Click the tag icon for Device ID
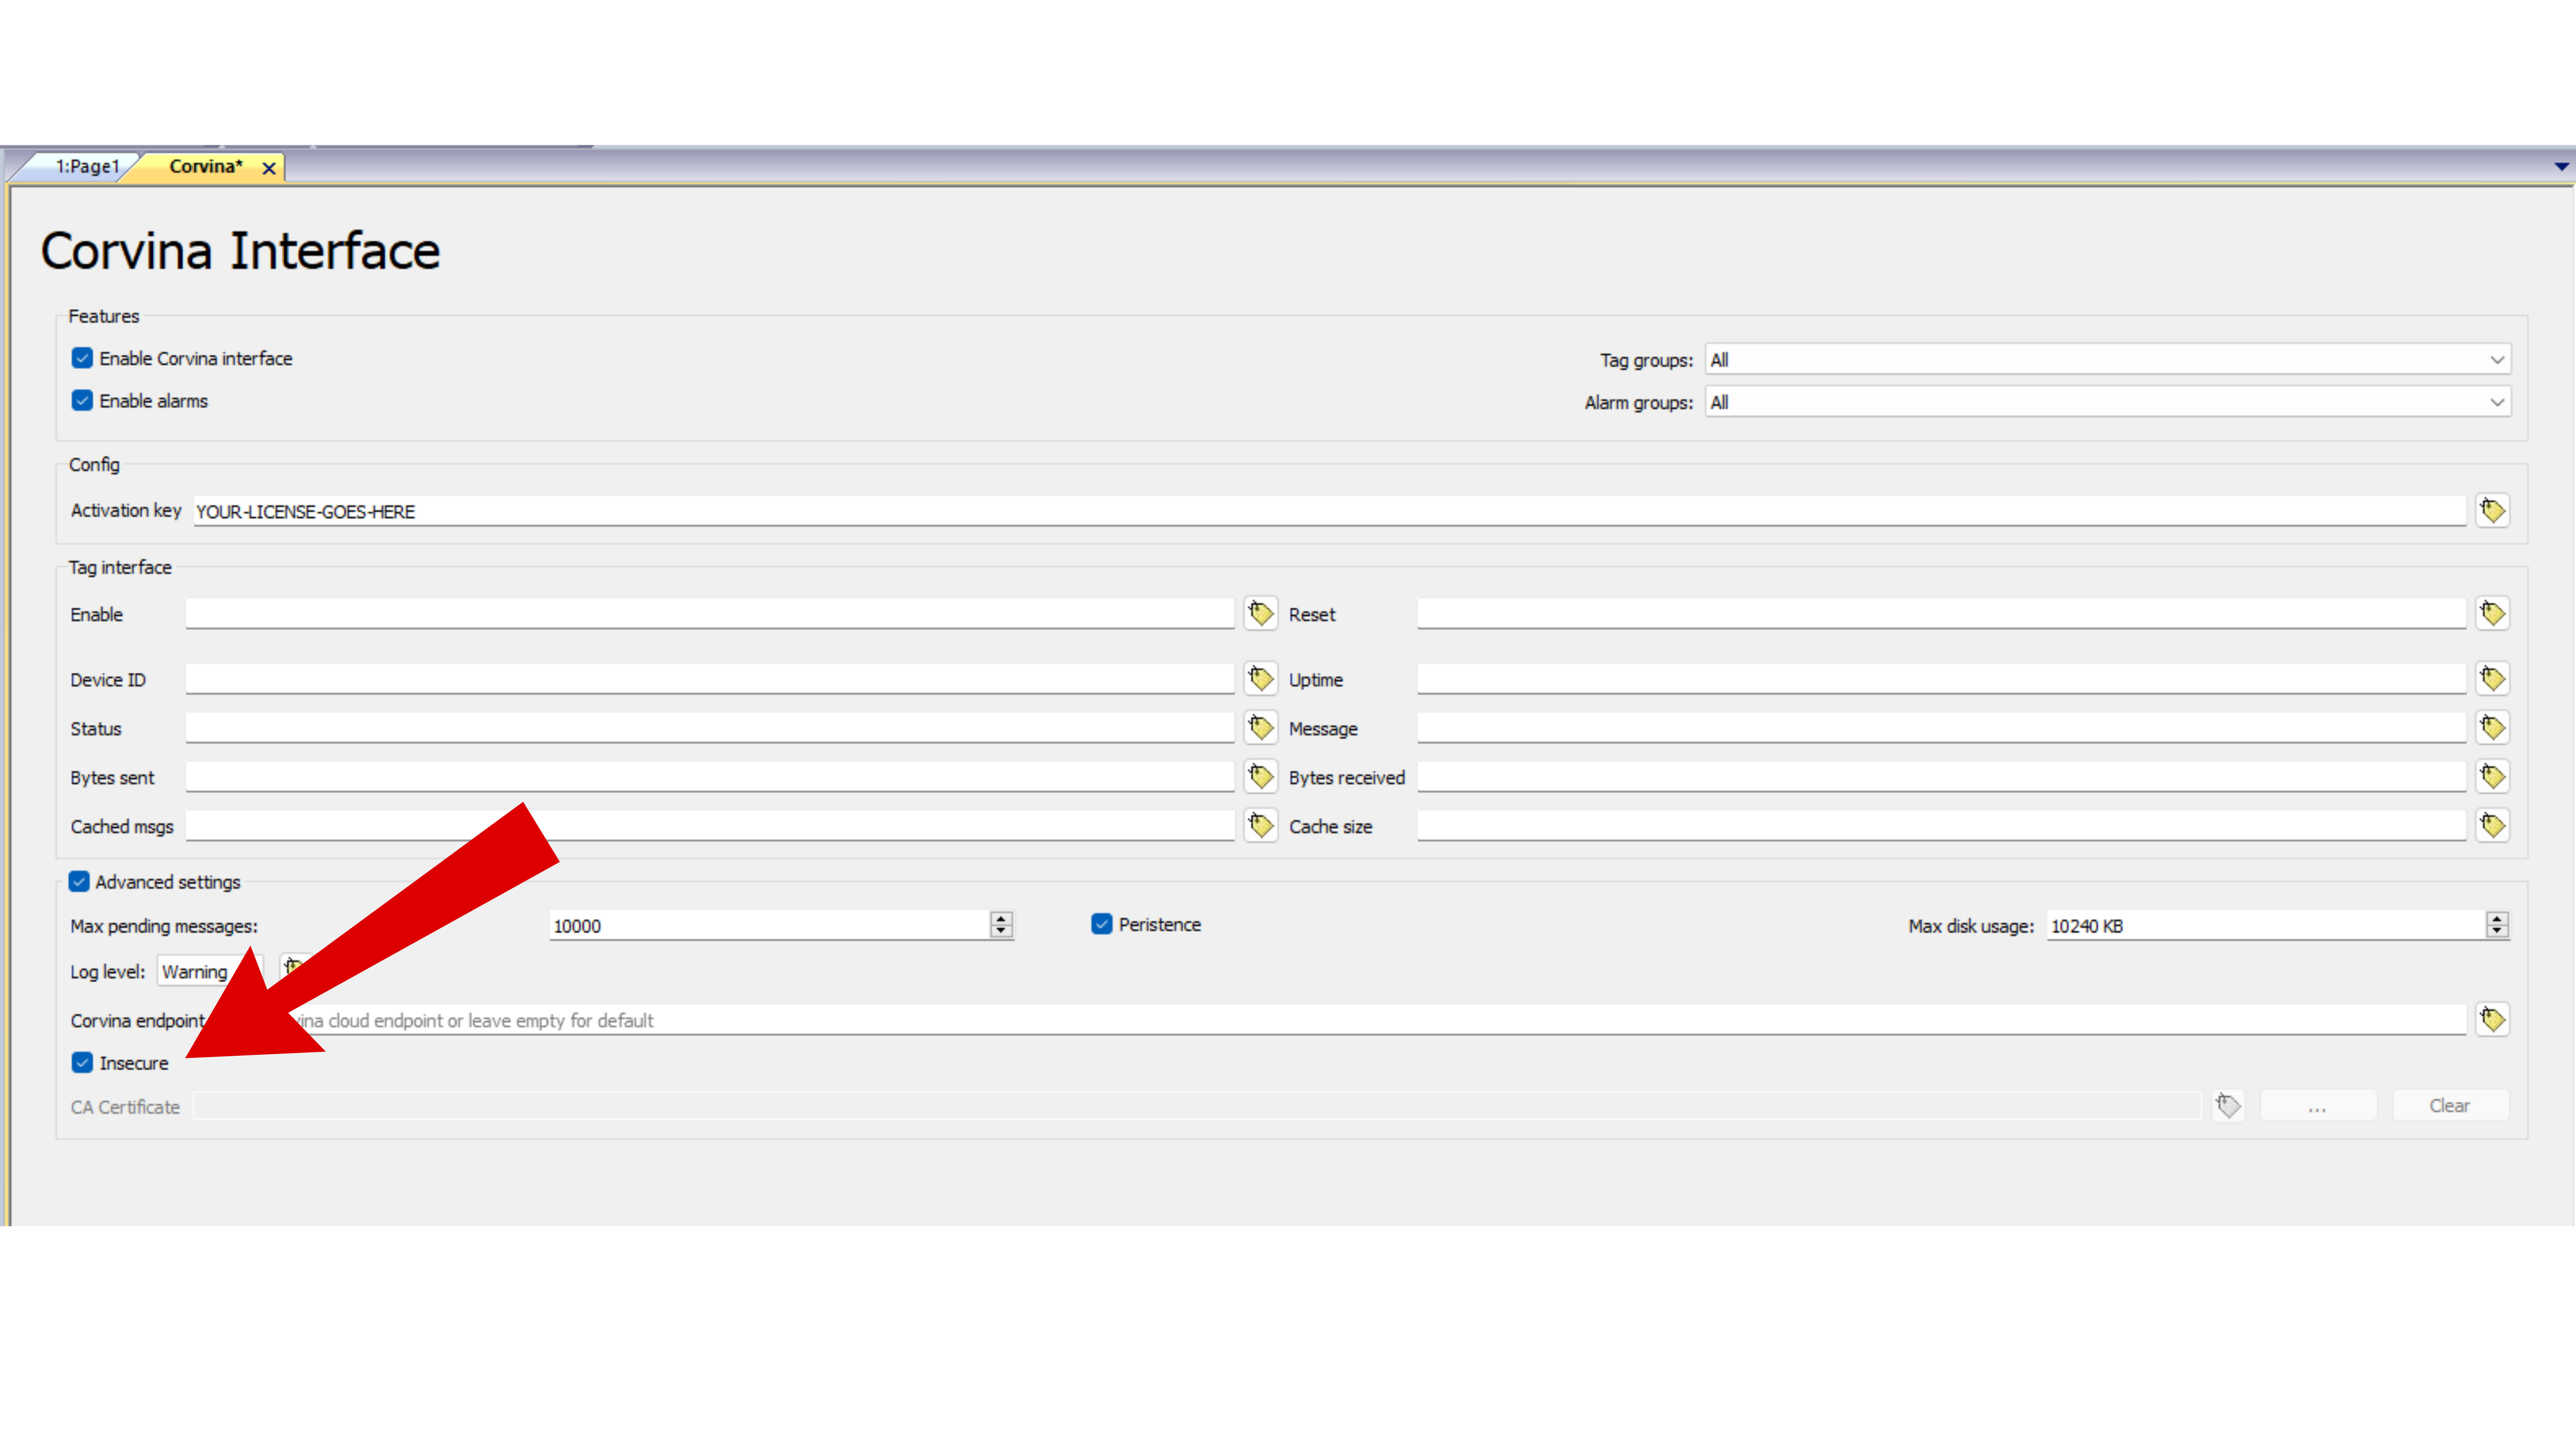 coord(1261,679)
